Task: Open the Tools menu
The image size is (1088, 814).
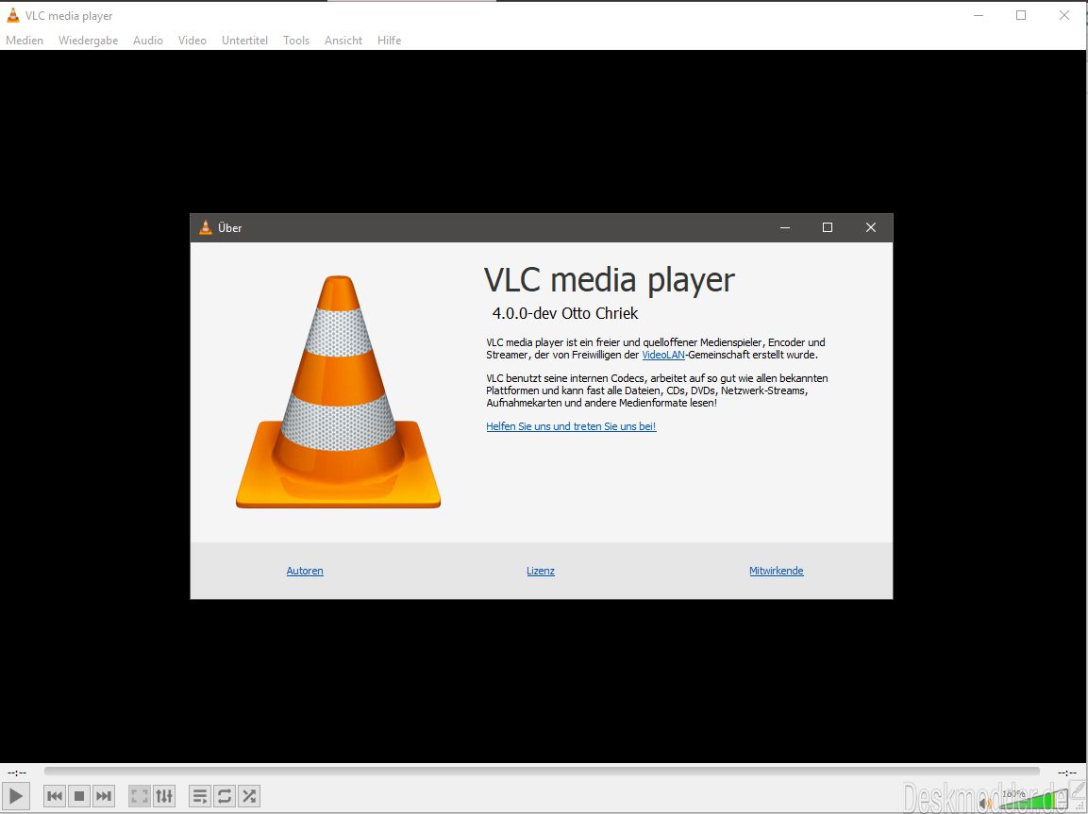Action: coord(296,41)
